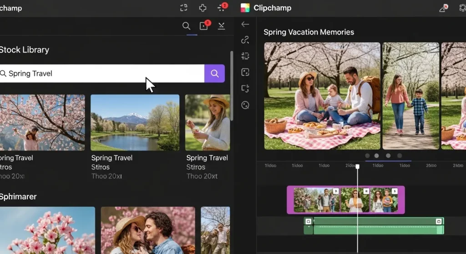Click first 1idoo timeline ruler mark

(x=270, y=165)
